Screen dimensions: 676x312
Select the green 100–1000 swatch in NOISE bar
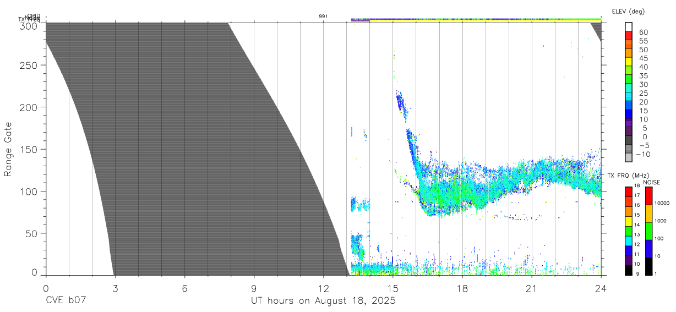pos(648,231)
